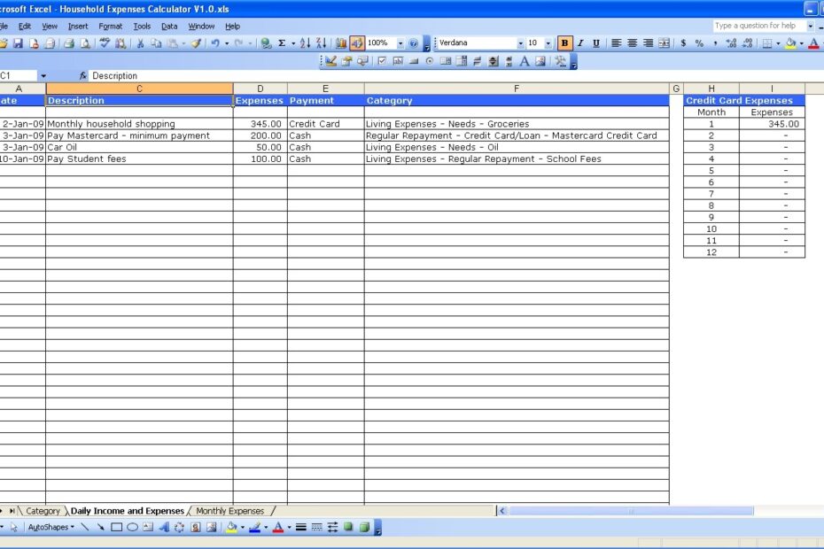Apply currency style formatting
Screen dimensions: 824x549
click(683, 42)
